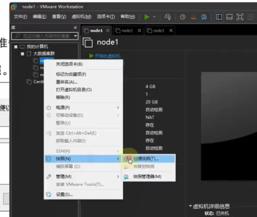Click the 开启此虚拟机 link
The height and width of the screenshot is (217, 257).
[x=108, y=56]
